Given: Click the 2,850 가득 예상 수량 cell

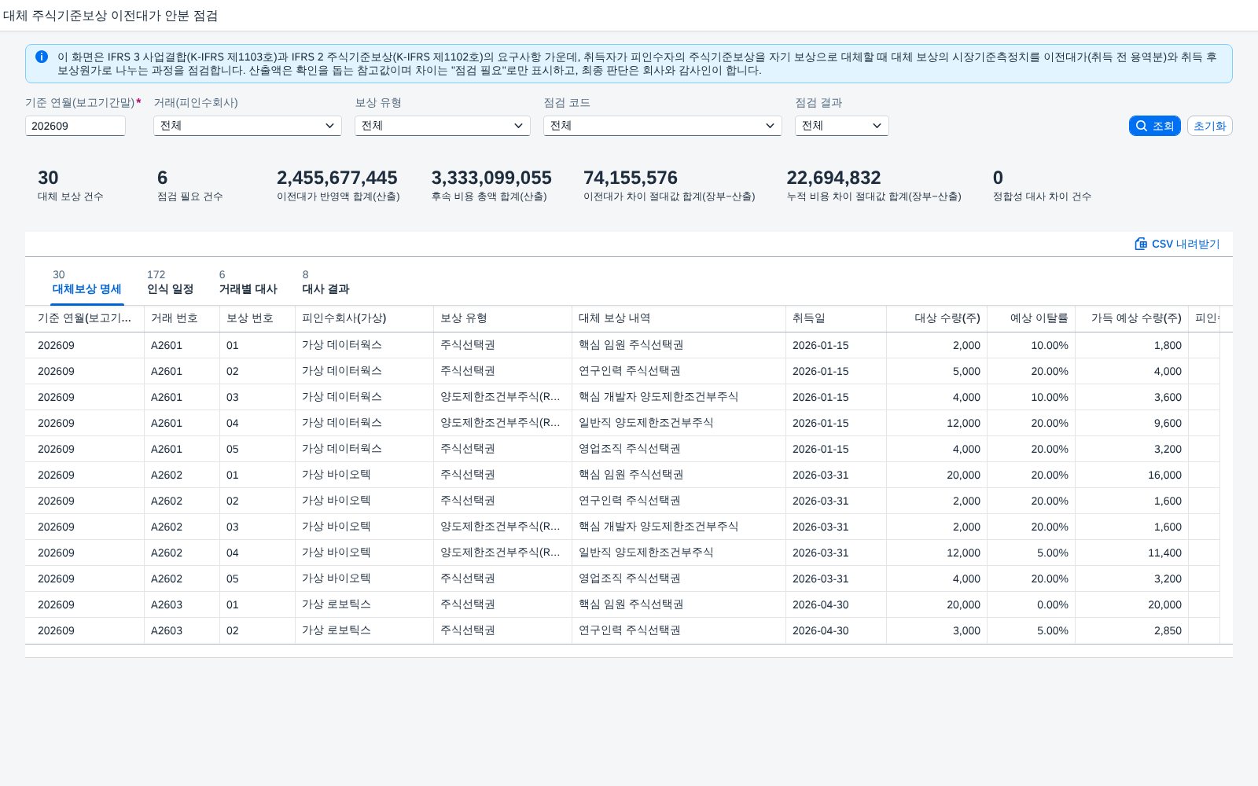Looking at the screenshot, I should pyautogui.click(x=1132, y=630).
